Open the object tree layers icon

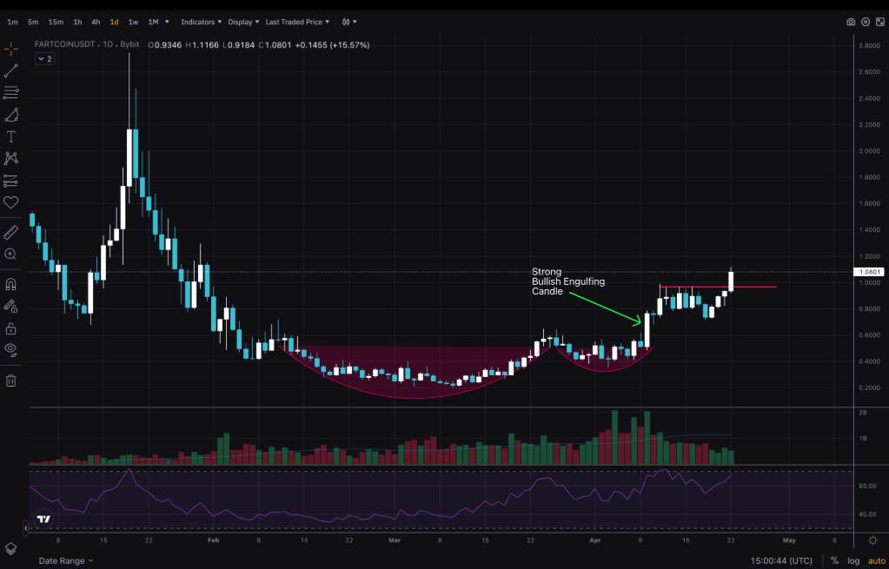pos(10,549)
